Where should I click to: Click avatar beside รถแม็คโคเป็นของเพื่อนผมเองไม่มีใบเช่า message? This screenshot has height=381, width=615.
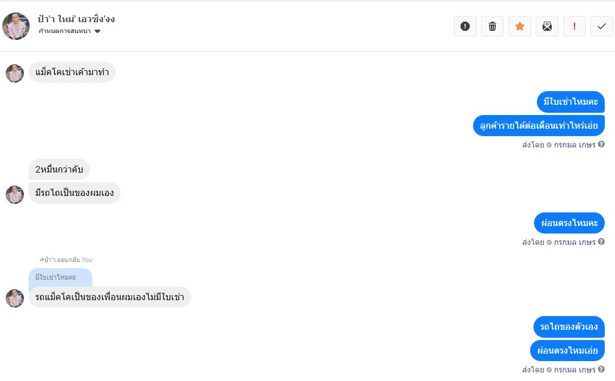15,298
